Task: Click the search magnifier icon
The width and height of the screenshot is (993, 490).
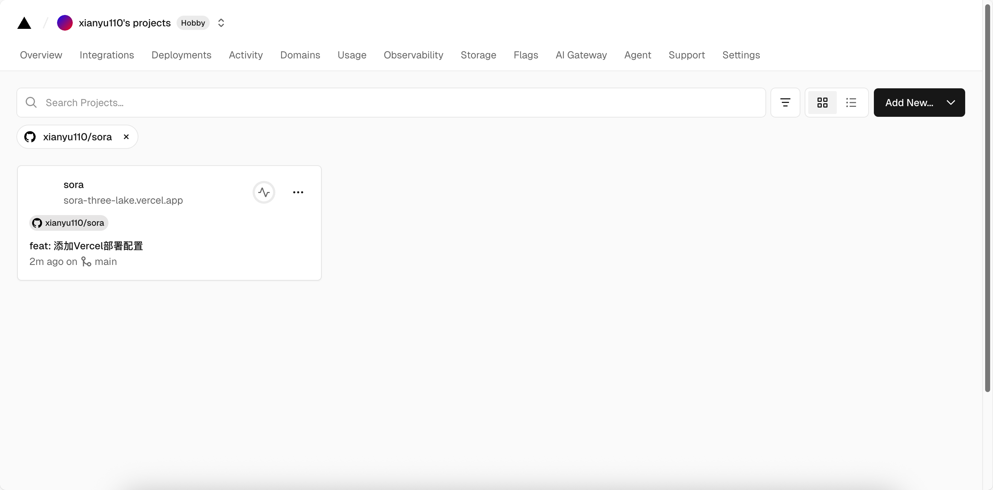Action: coord(31,103)
